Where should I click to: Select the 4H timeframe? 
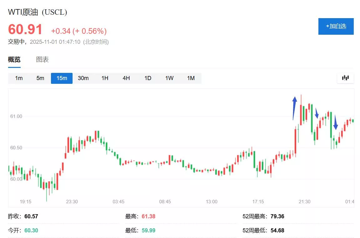point(126,78)
